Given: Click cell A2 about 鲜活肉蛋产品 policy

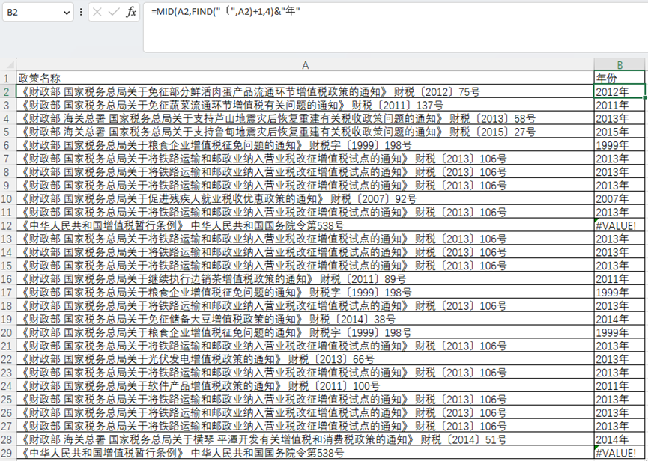Looking at the screenshot, I should click(305, 91).
